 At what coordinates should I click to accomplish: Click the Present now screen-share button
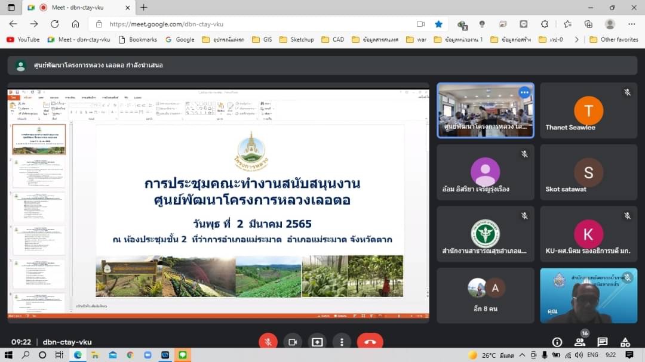[317, 342]
